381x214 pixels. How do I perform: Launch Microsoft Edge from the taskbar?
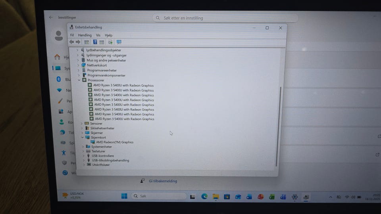[204, 196]
